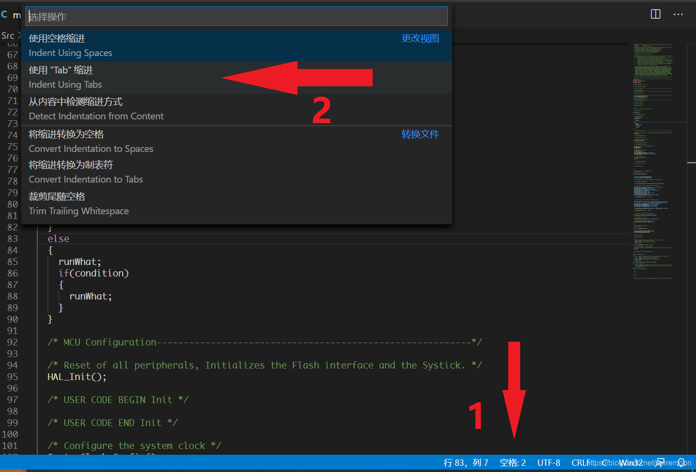Image resolution: width=696 pixels, height=472 pixels.
Task: Click USER CODE BEGIN Init comment
Action: tap(118, 400)
